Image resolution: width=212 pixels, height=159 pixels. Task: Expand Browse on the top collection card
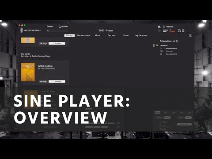click(57, 43)
